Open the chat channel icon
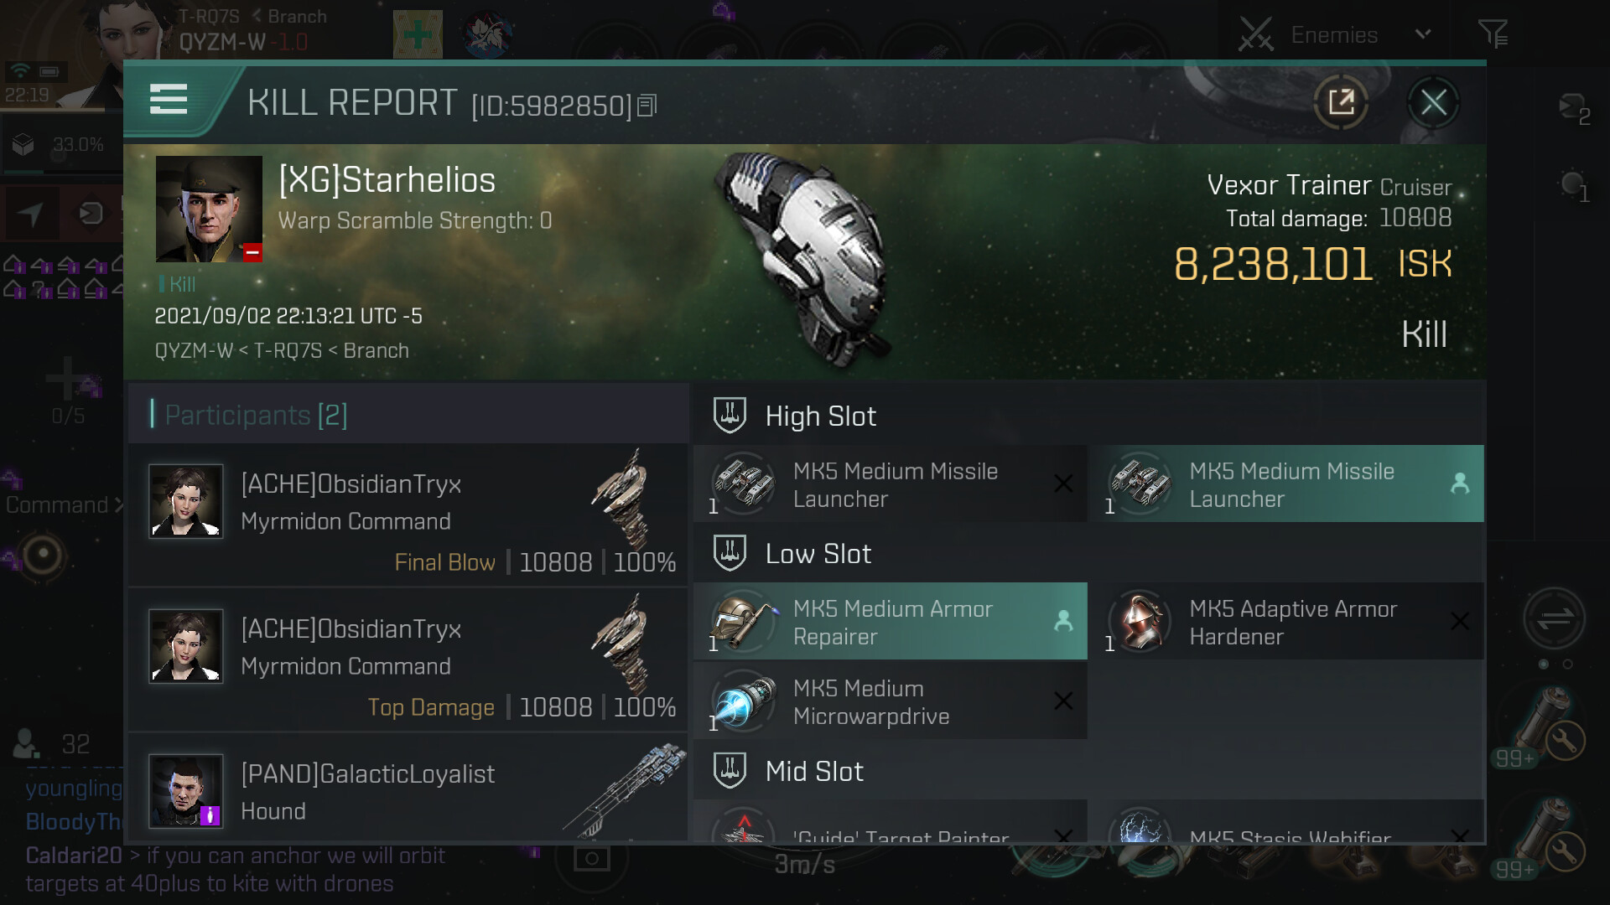The image size is (1610, 905). coord(1572,109)
